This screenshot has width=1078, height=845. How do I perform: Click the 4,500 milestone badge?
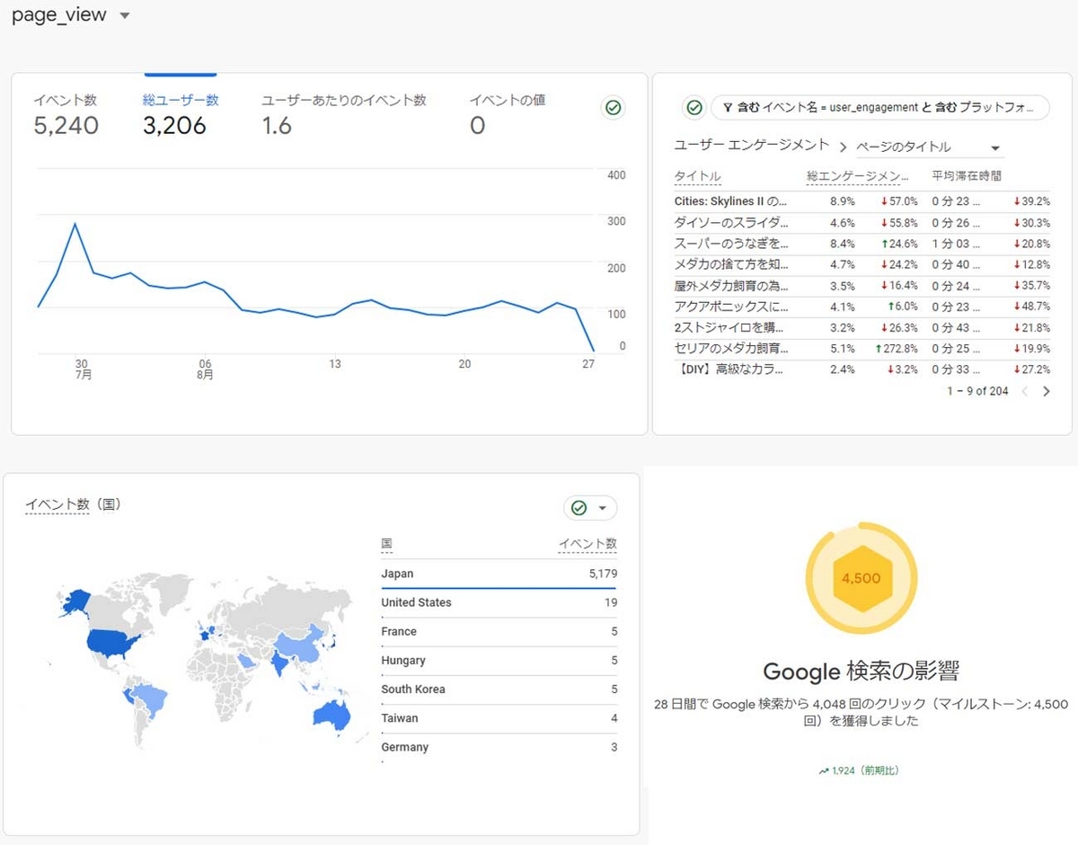[x=862, y=578]
